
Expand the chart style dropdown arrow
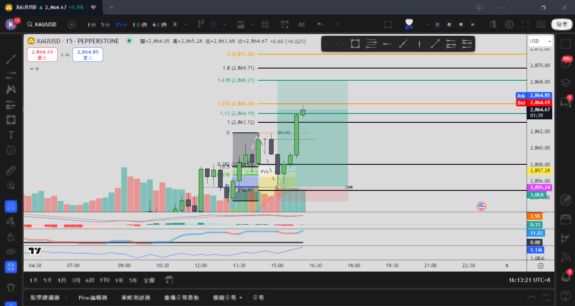pyautogui.click(x=225, y=25)
